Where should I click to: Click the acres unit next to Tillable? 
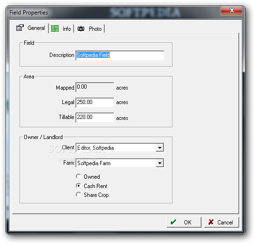[122, 118]
